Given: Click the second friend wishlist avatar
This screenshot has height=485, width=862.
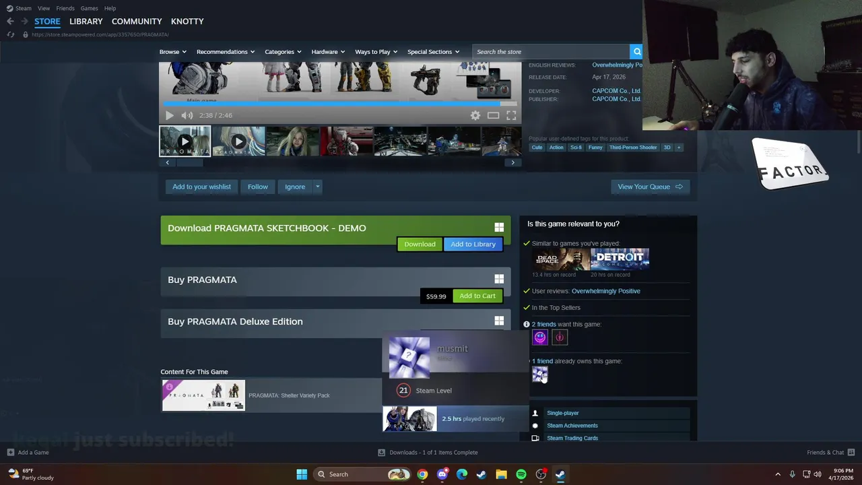Looking at the screenshot, I should (x=560, y=337).
